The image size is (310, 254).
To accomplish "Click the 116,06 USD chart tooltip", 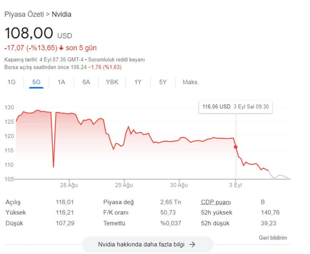I will pos(235,107).
